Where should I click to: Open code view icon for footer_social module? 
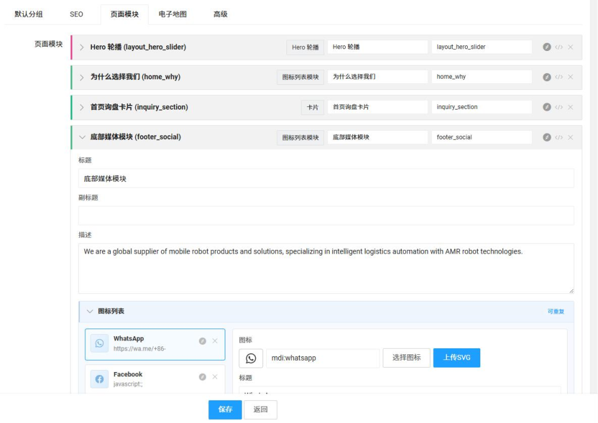[x=559, y=137]
